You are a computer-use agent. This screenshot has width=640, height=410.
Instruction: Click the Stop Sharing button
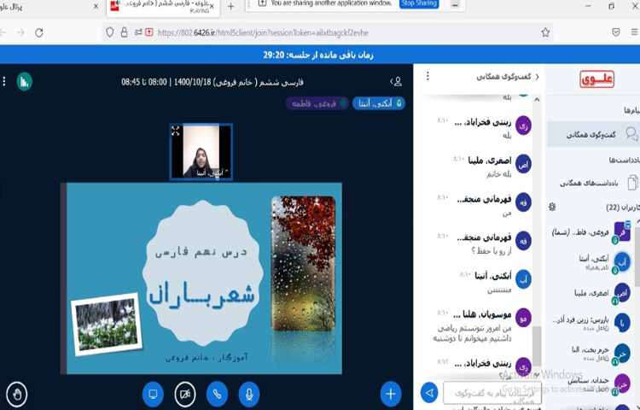coord(419,4)
